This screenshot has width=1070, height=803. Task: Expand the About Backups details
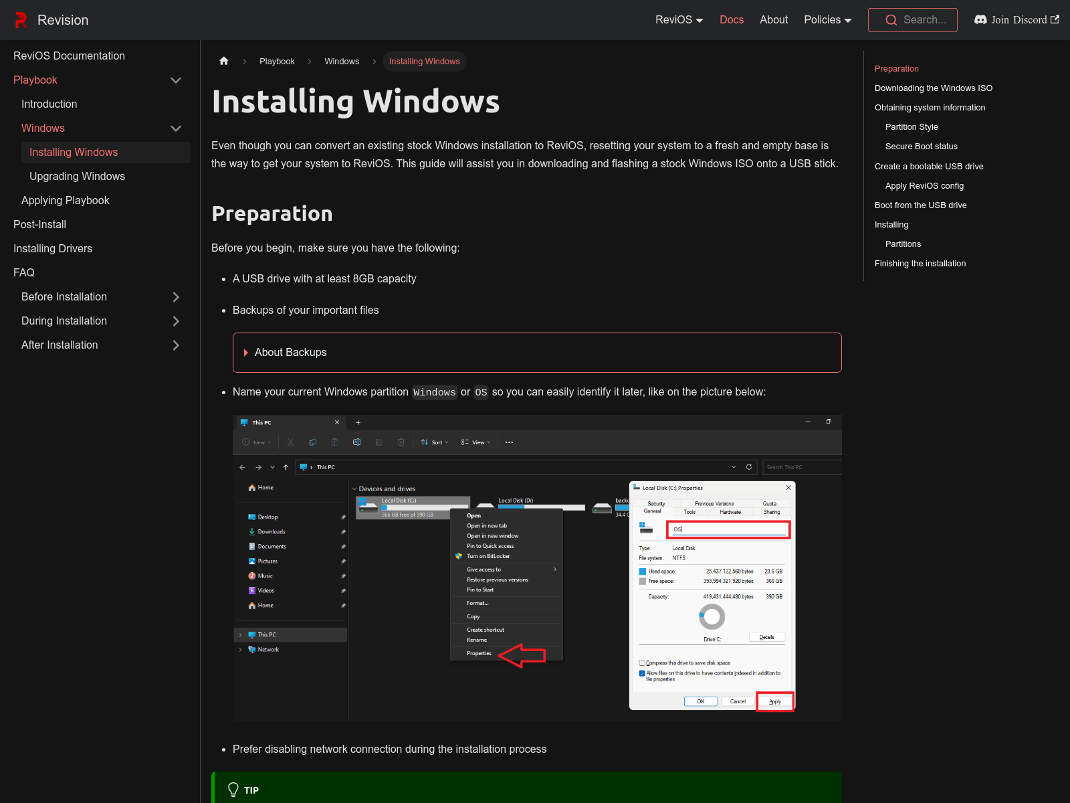click(537, 353)
